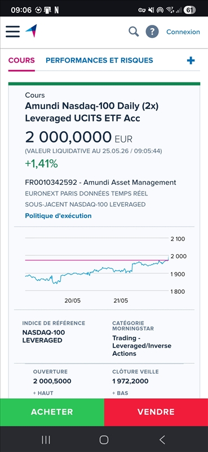This screenshot has height=452, width=208.
Task: Open search with magnifier icon
Action: tap(134, 32)
